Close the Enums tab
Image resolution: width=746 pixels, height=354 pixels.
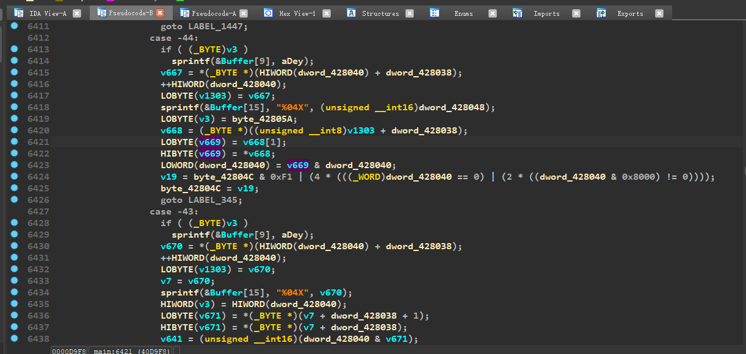(493, 13)
